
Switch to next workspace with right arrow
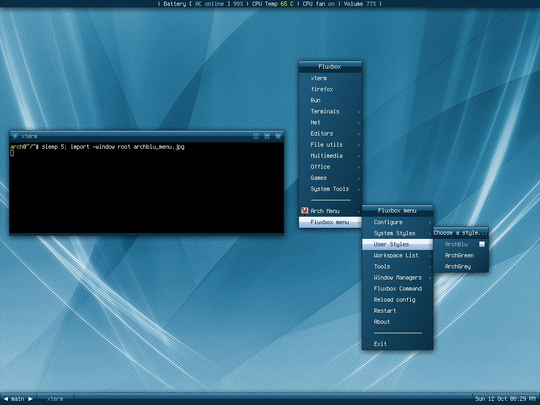point(31,399)
